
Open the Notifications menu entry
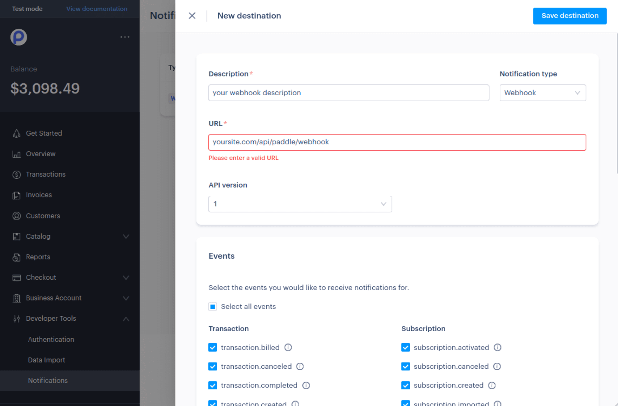pyautogui.click(x=48, y=380)
